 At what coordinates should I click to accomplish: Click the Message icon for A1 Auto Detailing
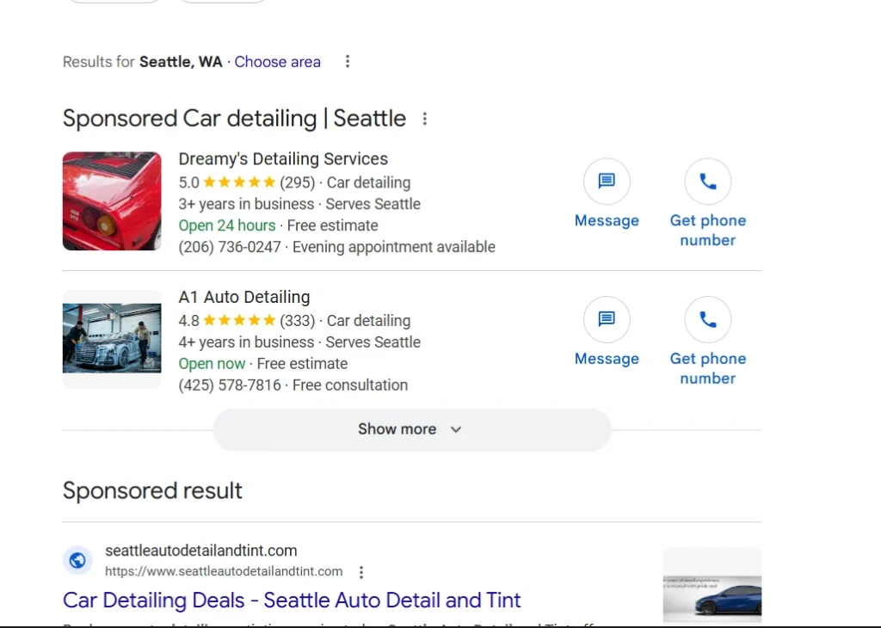[607, 319]
